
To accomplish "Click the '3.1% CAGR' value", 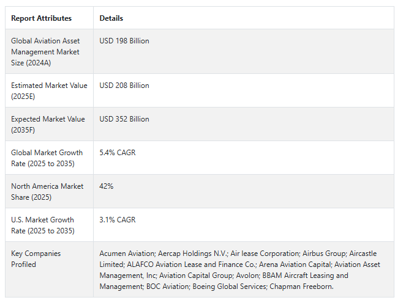I will [x=118, y=220].
